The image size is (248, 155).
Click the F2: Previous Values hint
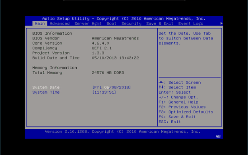[x=182, y=107]
